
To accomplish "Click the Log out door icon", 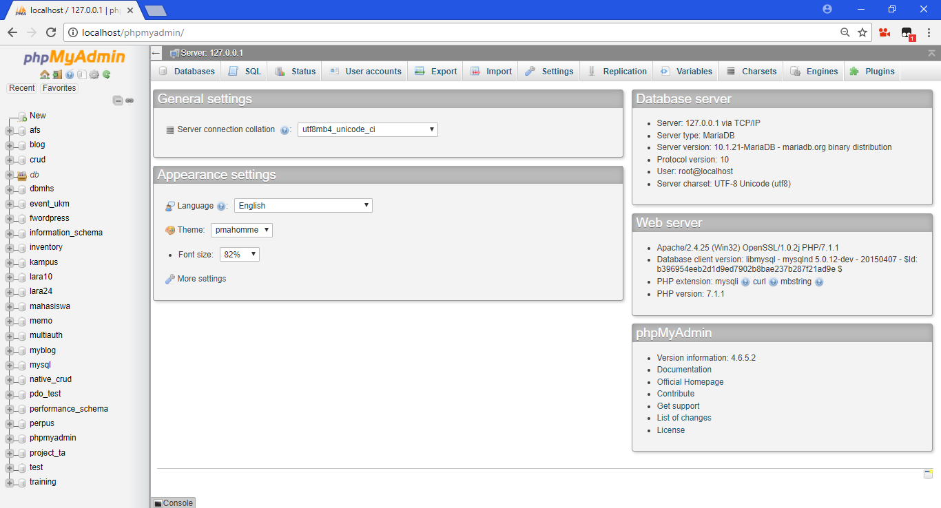I will 56,75.
